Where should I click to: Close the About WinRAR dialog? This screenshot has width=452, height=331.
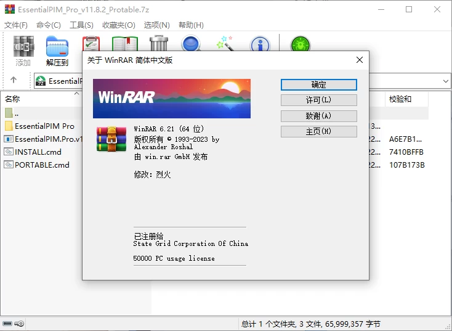point(360,60)
